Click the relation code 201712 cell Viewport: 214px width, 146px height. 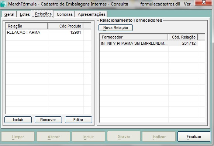[183, 43]
